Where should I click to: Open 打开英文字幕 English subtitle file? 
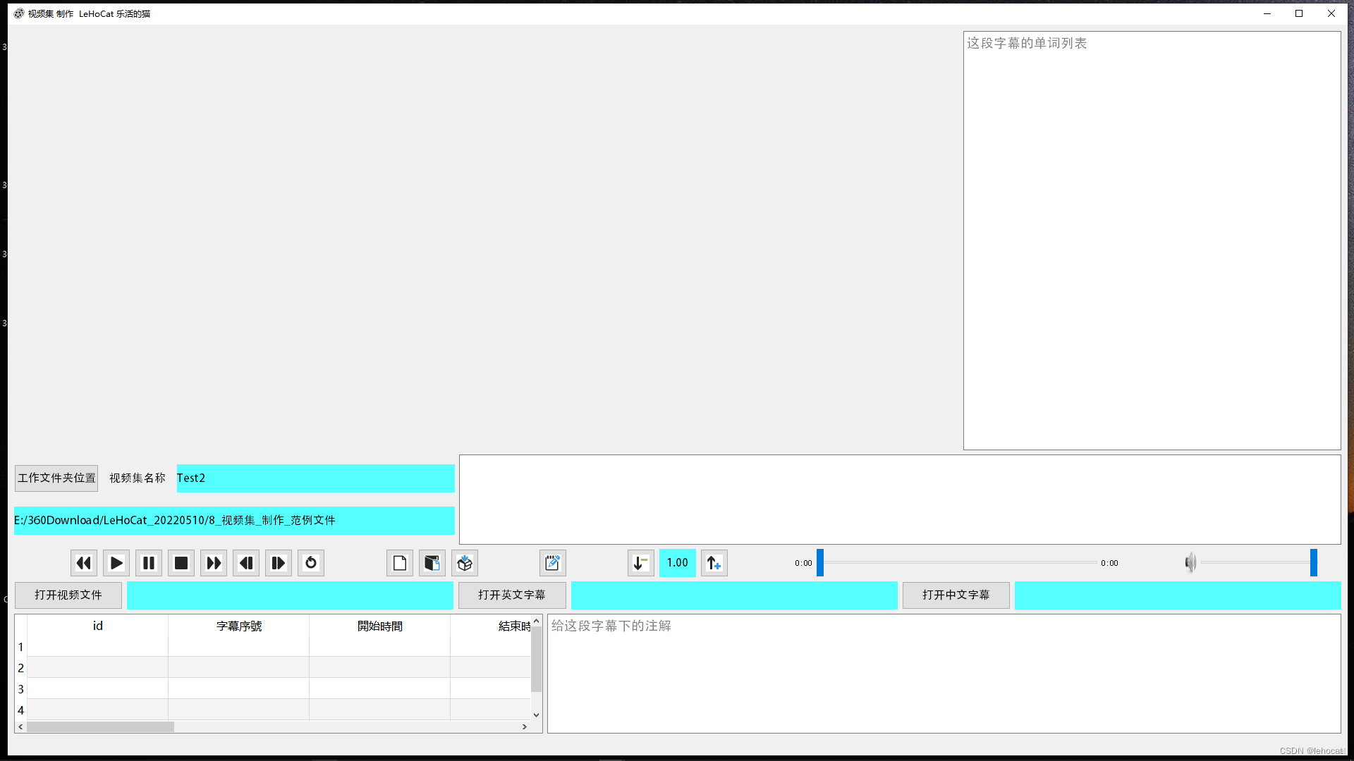[x=511, y=595]
